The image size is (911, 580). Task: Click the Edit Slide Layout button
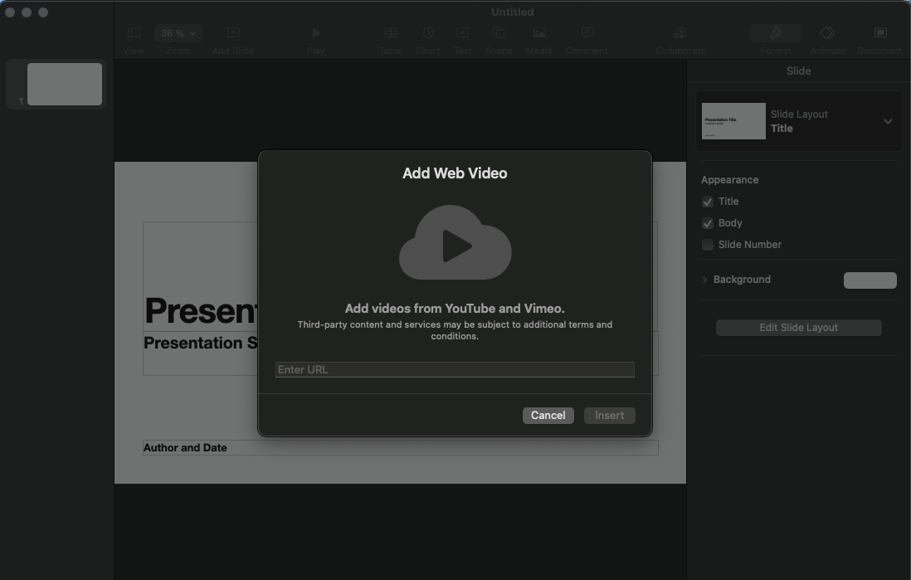tap(798, 328)
